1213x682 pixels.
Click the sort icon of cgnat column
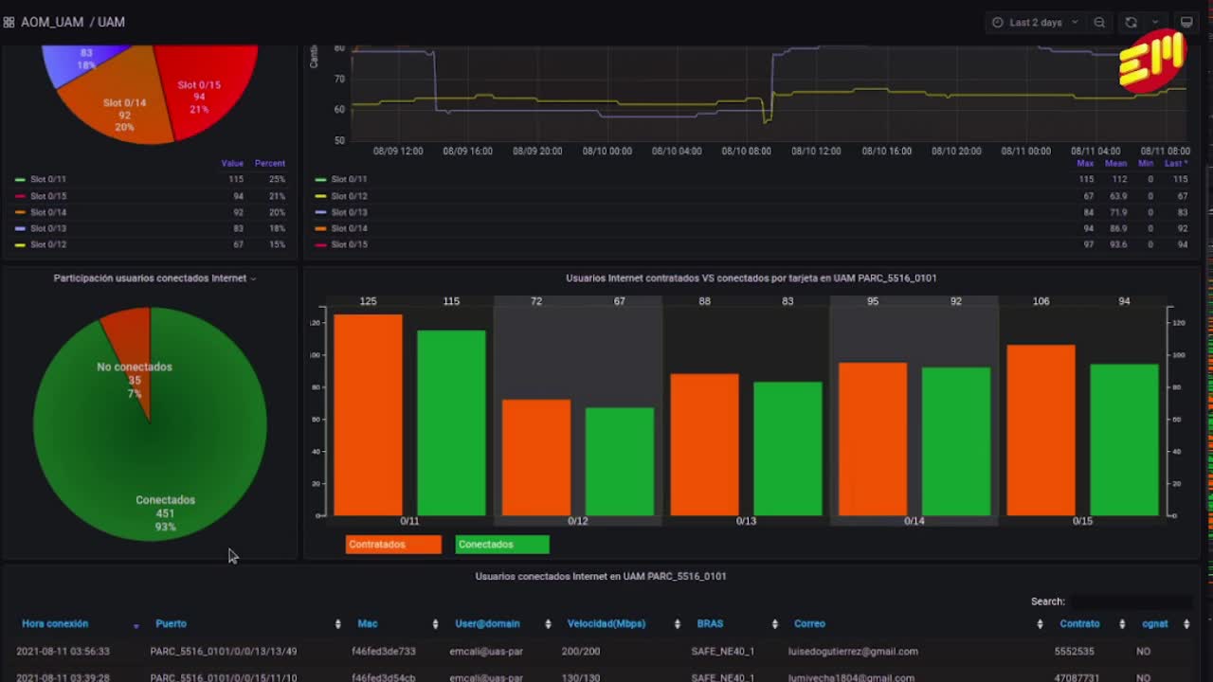(x=1186, y=624)
